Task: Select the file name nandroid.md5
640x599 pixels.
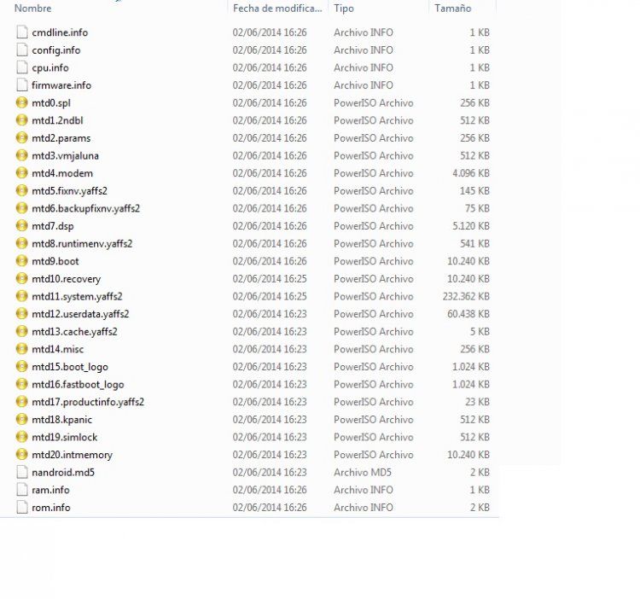Action: 63,472
